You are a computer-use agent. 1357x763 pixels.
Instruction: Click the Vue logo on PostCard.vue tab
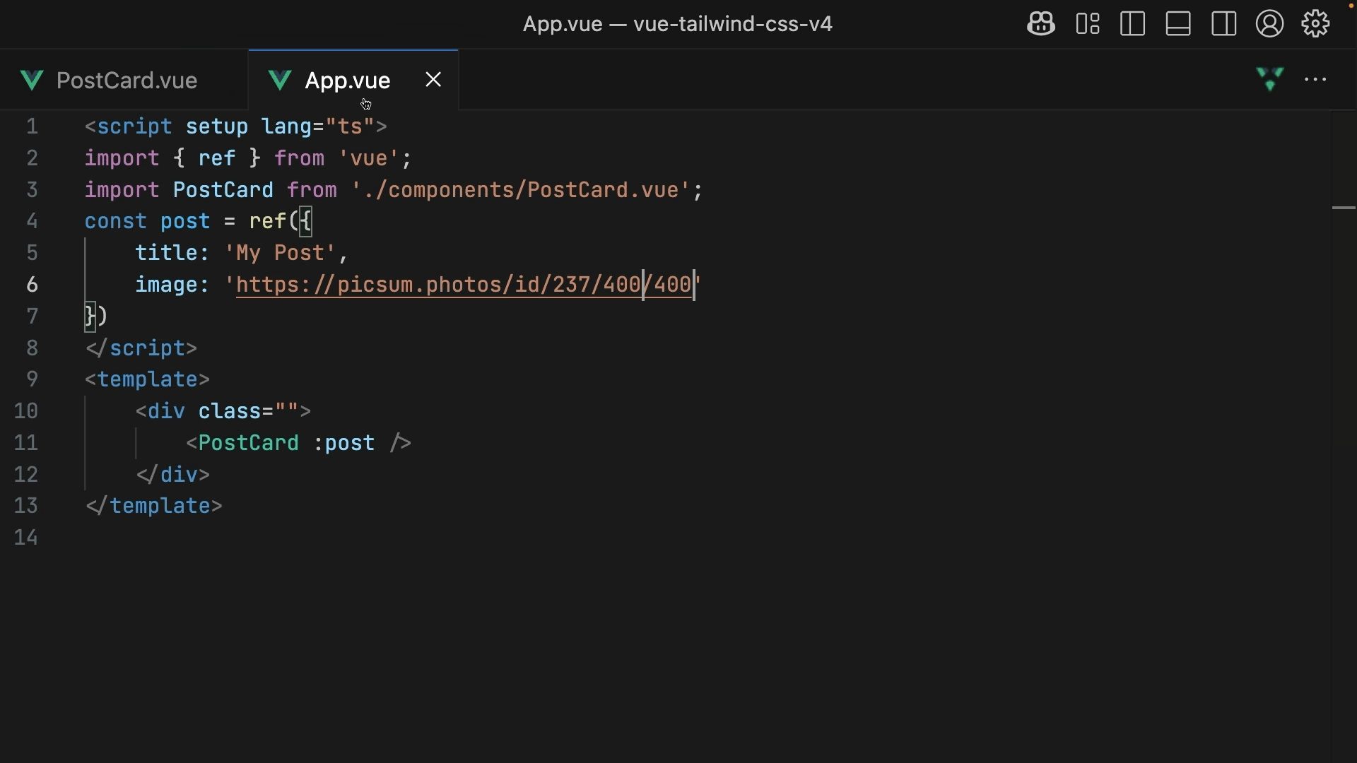point(32,81)
